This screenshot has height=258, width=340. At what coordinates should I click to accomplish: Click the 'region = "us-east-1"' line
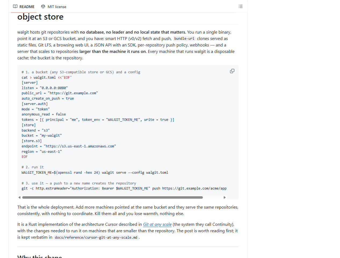42,152
